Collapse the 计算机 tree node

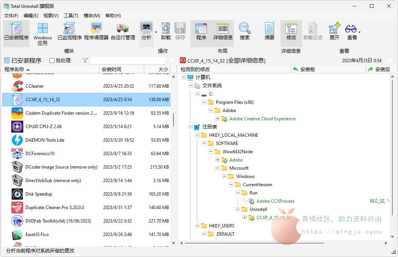(x=184, y=78)
